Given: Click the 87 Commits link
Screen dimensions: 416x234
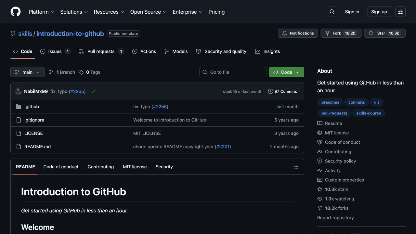Looking at the screenshot, I should point(282,91).
